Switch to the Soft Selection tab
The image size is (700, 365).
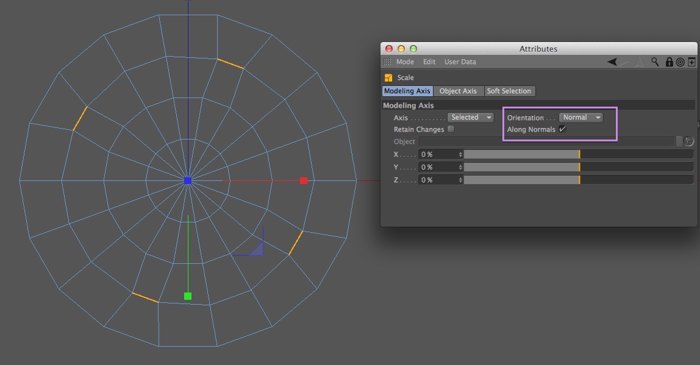click(x=509, y=91)
